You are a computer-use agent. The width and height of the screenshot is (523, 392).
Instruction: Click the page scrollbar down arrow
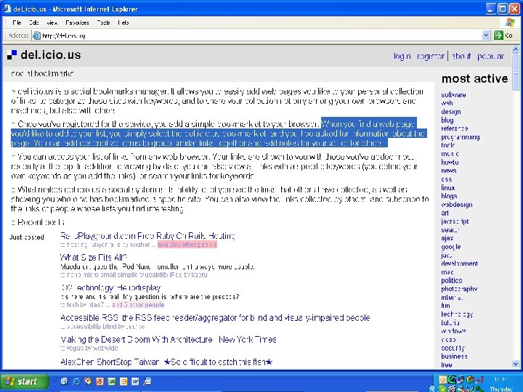coord(515,364)
